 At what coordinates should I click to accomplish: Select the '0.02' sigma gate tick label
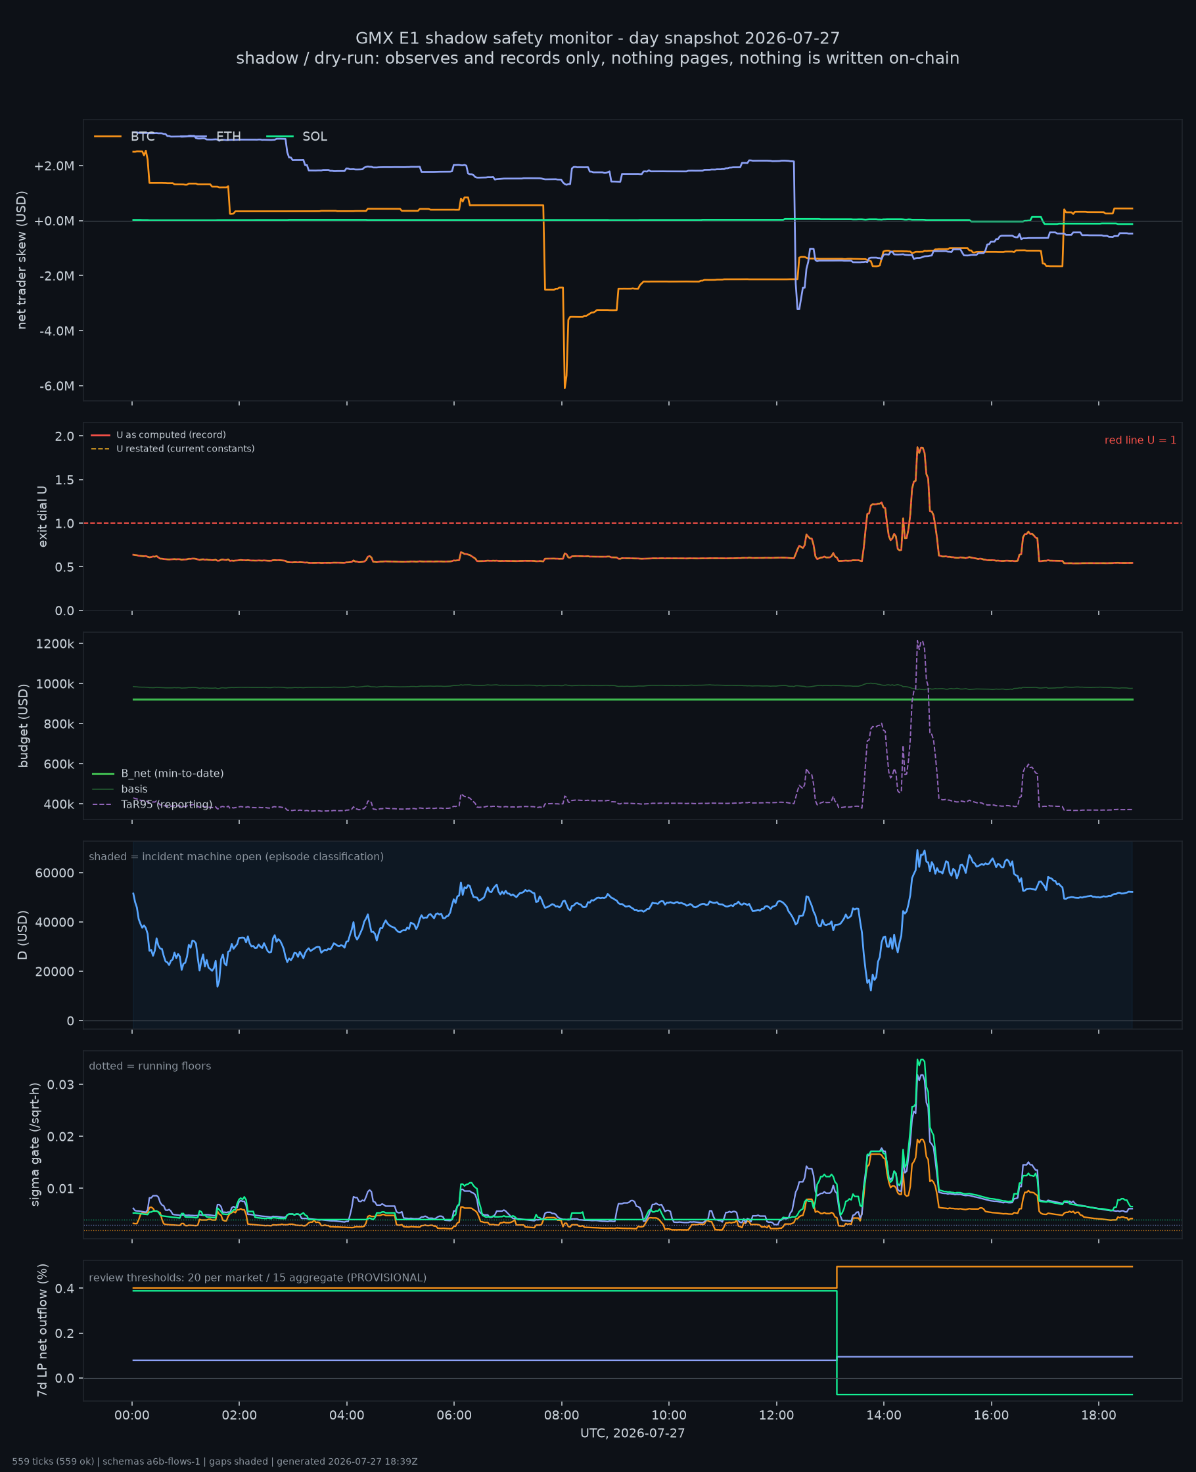(x=61, y=1137)
